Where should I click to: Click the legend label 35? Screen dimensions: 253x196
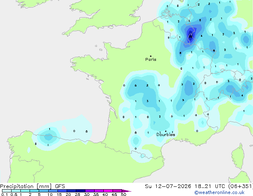96,194
